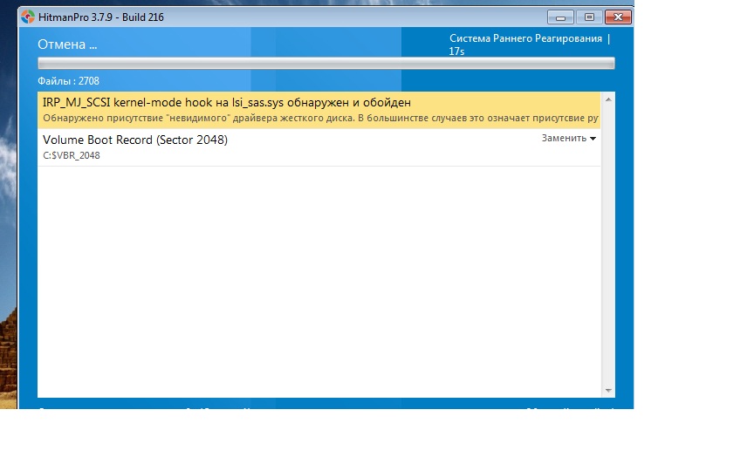Click the results list scroll-up arrow

coord(608,100)
